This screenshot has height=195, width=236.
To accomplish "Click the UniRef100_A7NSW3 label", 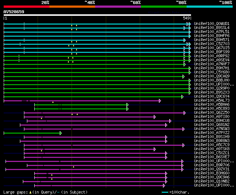I will click(212, 129).
